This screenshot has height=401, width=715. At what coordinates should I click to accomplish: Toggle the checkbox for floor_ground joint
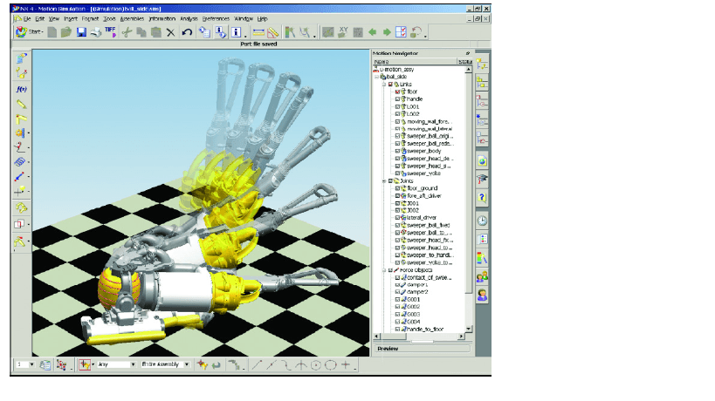[x=397, y=188]
